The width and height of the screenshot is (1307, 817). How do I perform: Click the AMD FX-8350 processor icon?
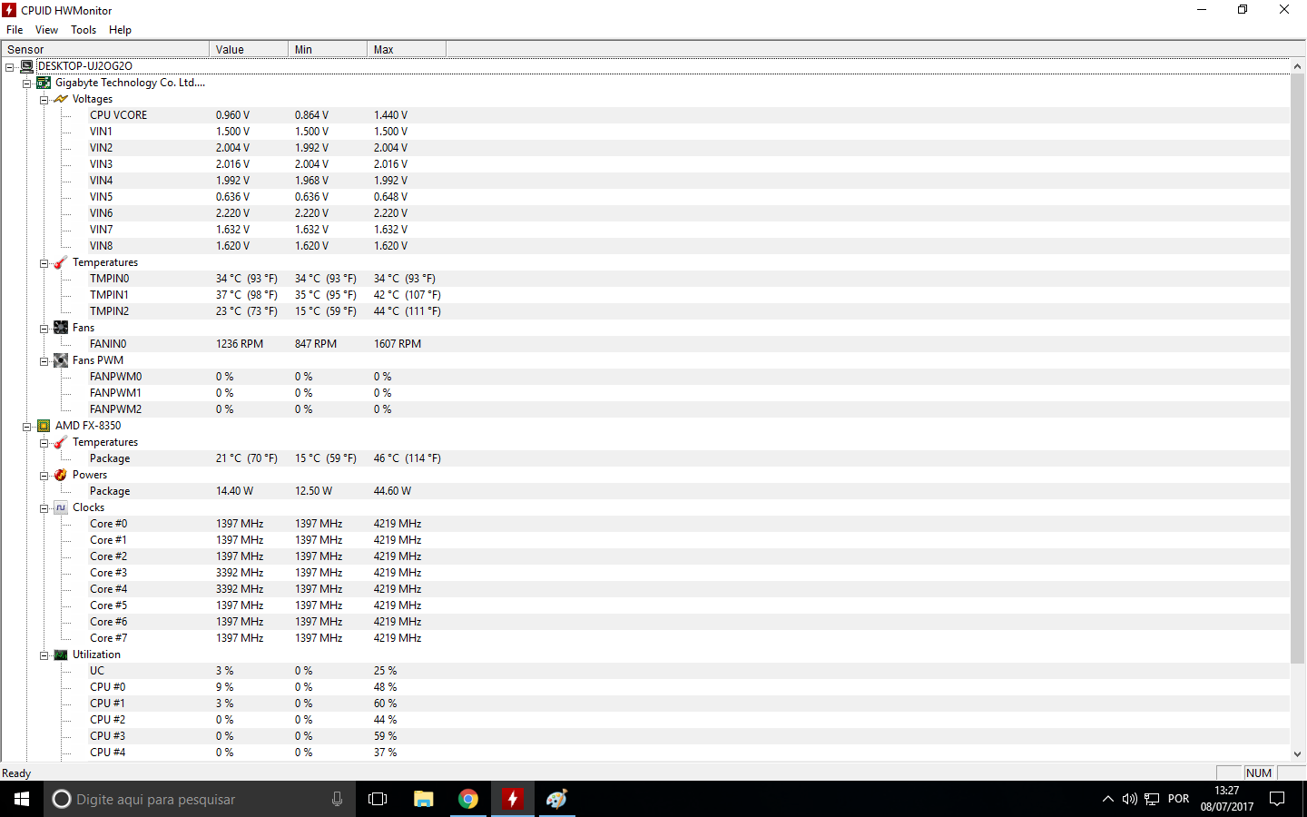click(x=44, y=426)
